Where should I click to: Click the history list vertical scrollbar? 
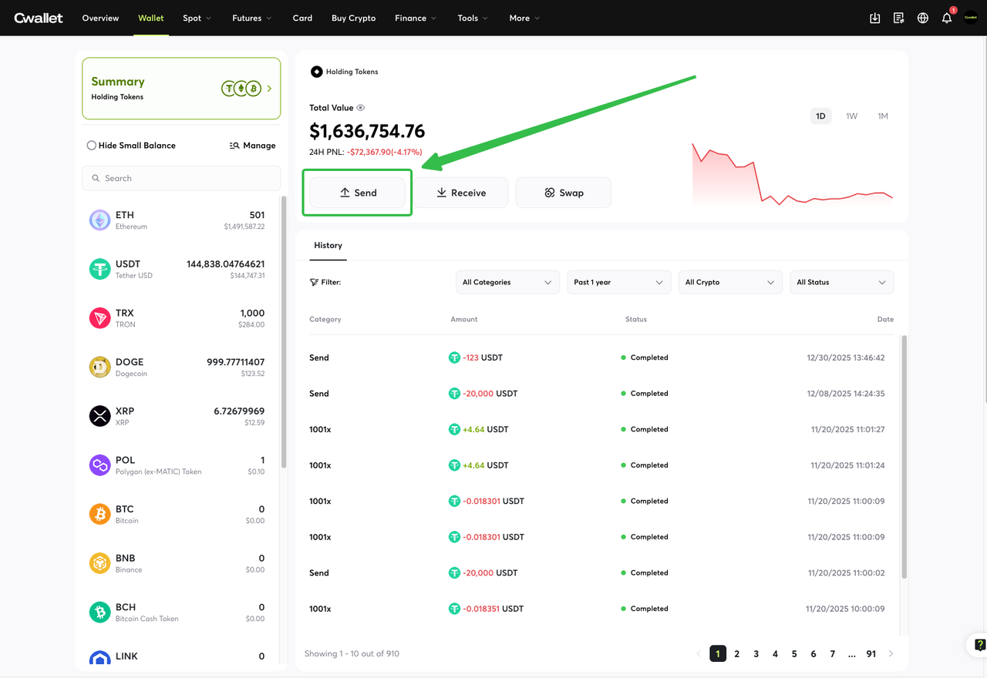904,455
